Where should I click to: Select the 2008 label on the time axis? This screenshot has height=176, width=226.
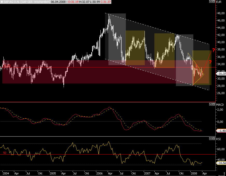coord(194,174)
